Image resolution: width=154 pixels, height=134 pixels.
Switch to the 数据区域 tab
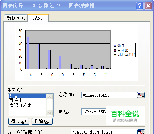coord(16,18)
